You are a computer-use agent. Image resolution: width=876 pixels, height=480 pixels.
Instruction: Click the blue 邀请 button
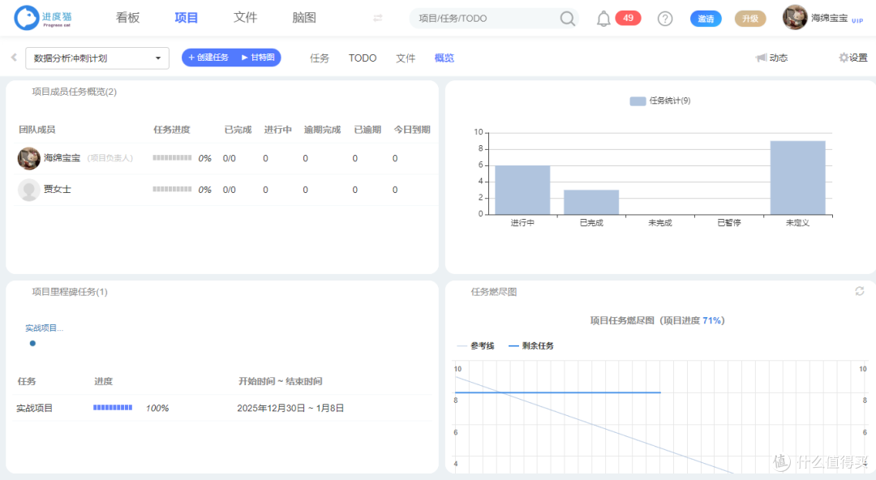coord(706,19)
